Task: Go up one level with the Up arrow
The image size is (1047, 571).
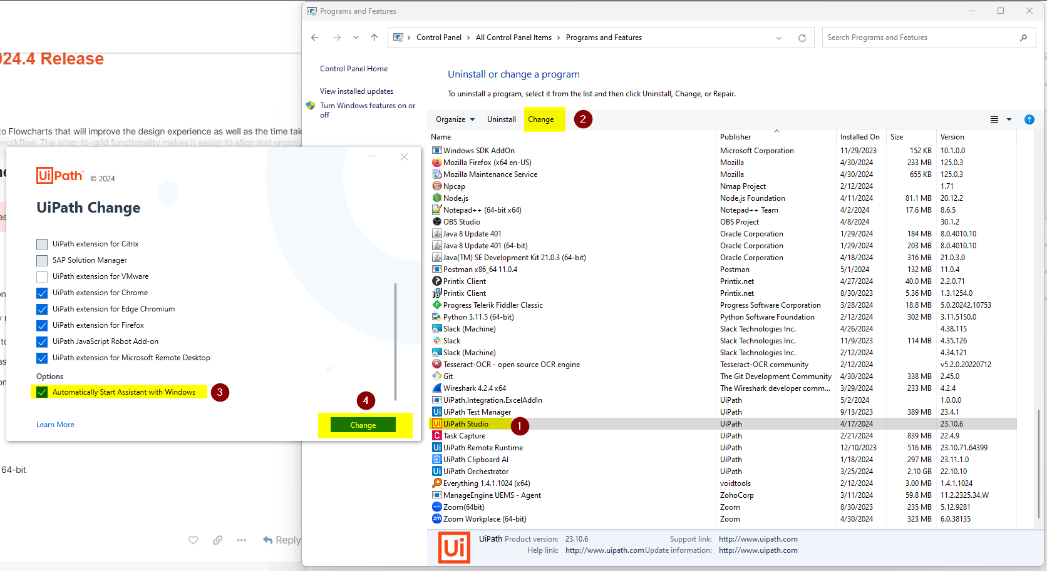Action: pos(374,38)
